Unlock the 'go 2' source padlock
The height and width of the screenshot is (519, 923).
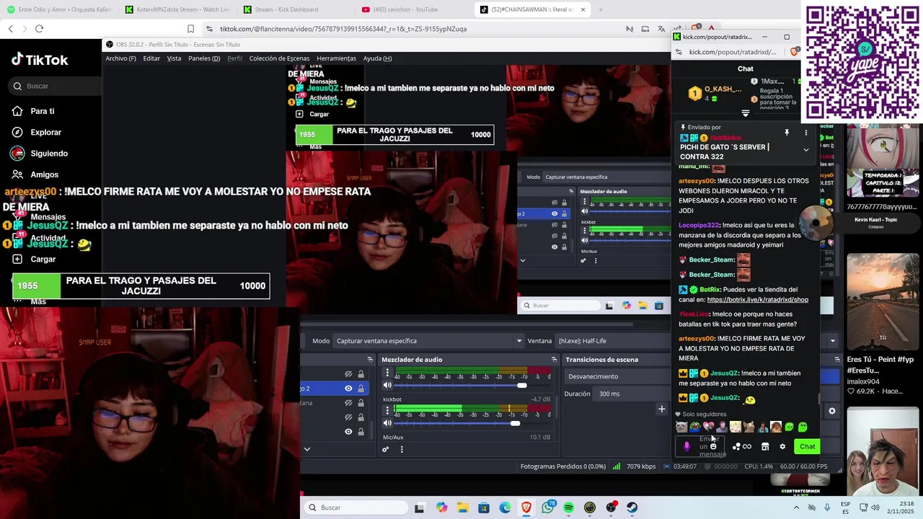[361, 389]
